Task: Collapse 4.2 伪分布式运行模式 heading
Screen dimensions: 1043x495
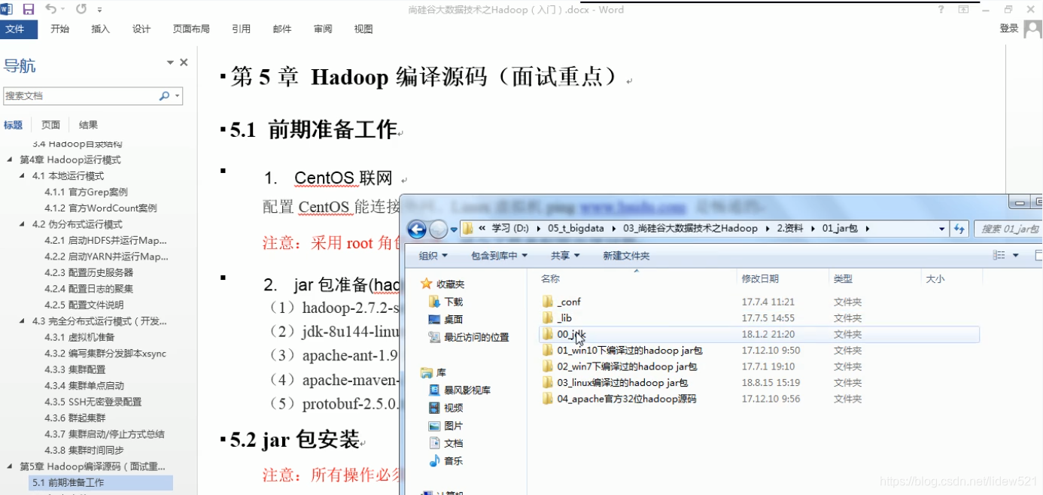Action: pyautogui.click(x=23, y=224)
